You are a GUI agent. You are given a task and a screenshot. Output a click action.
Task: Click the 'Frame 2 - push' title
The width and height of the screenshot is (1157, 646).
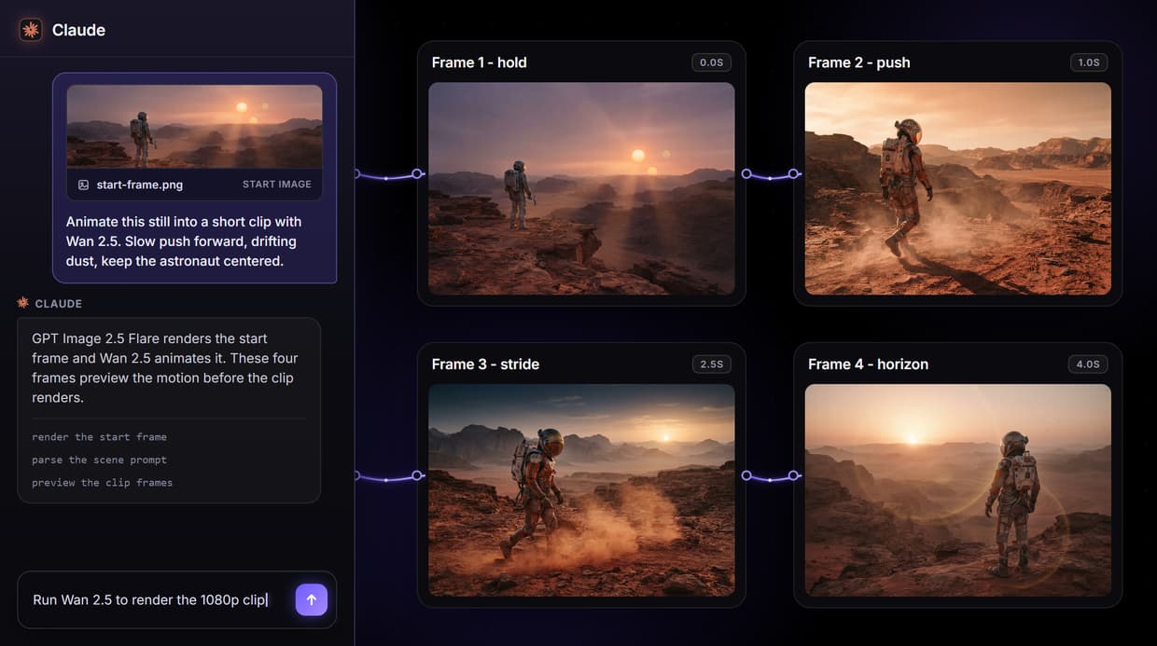[x=859, y=62]
